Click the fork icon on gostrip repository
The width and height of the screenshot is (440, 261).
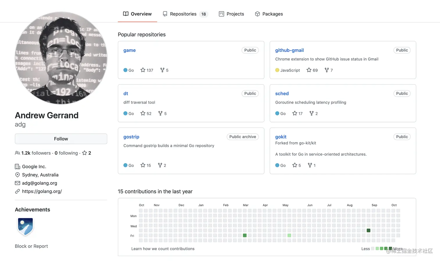pyautogui.click(x=160, y=165)
